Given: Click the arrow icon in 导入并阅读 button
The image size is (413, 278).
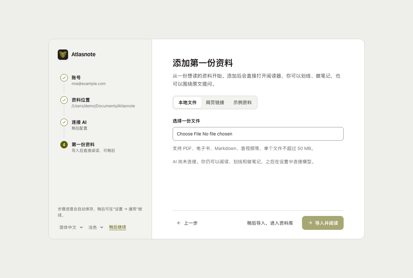Looking at the screenshot, I should coord(310,223).
